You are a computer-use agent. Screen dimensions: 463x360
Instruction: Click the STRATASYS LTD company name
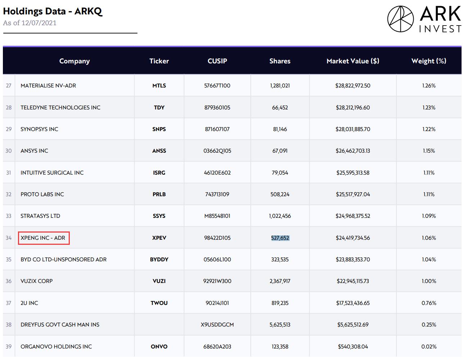pyautogui.click(x=41, y=216)
